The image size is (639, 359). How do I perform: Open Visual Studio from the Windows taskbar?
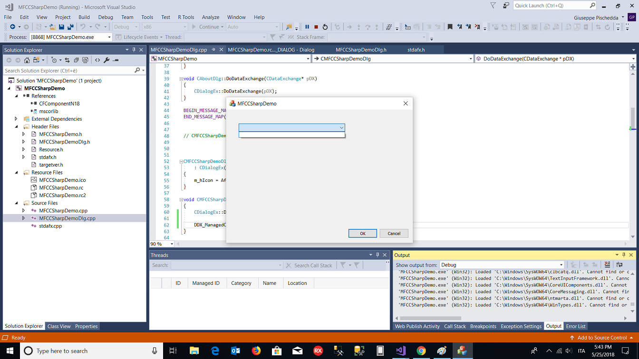point(400,351)
